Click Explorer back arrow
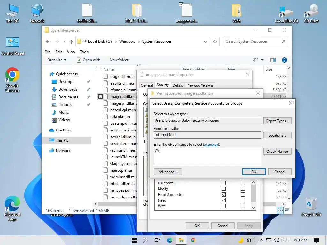Screen dimensions: 327x245 point(48,41)
